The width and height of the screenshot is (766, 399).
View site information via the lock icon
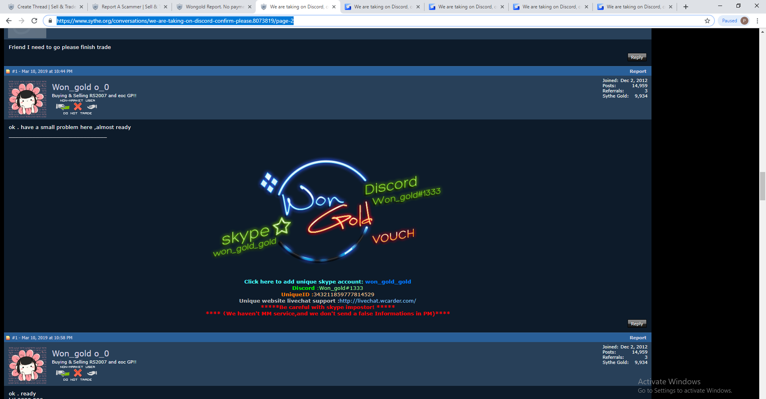pyautogui.click(x=50, y=21)
